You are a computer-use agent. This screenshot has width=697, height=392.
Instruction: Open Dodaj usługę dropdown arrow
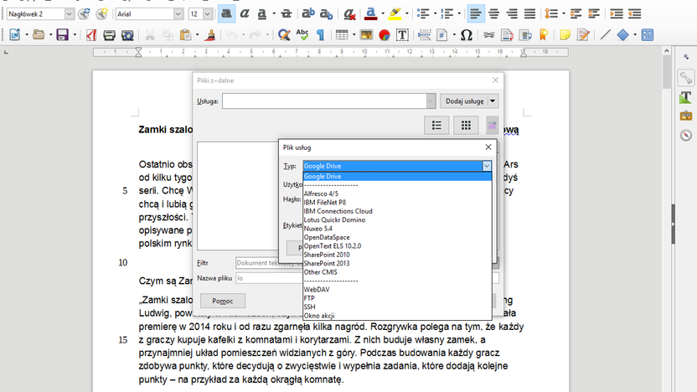tap(493, 101)
